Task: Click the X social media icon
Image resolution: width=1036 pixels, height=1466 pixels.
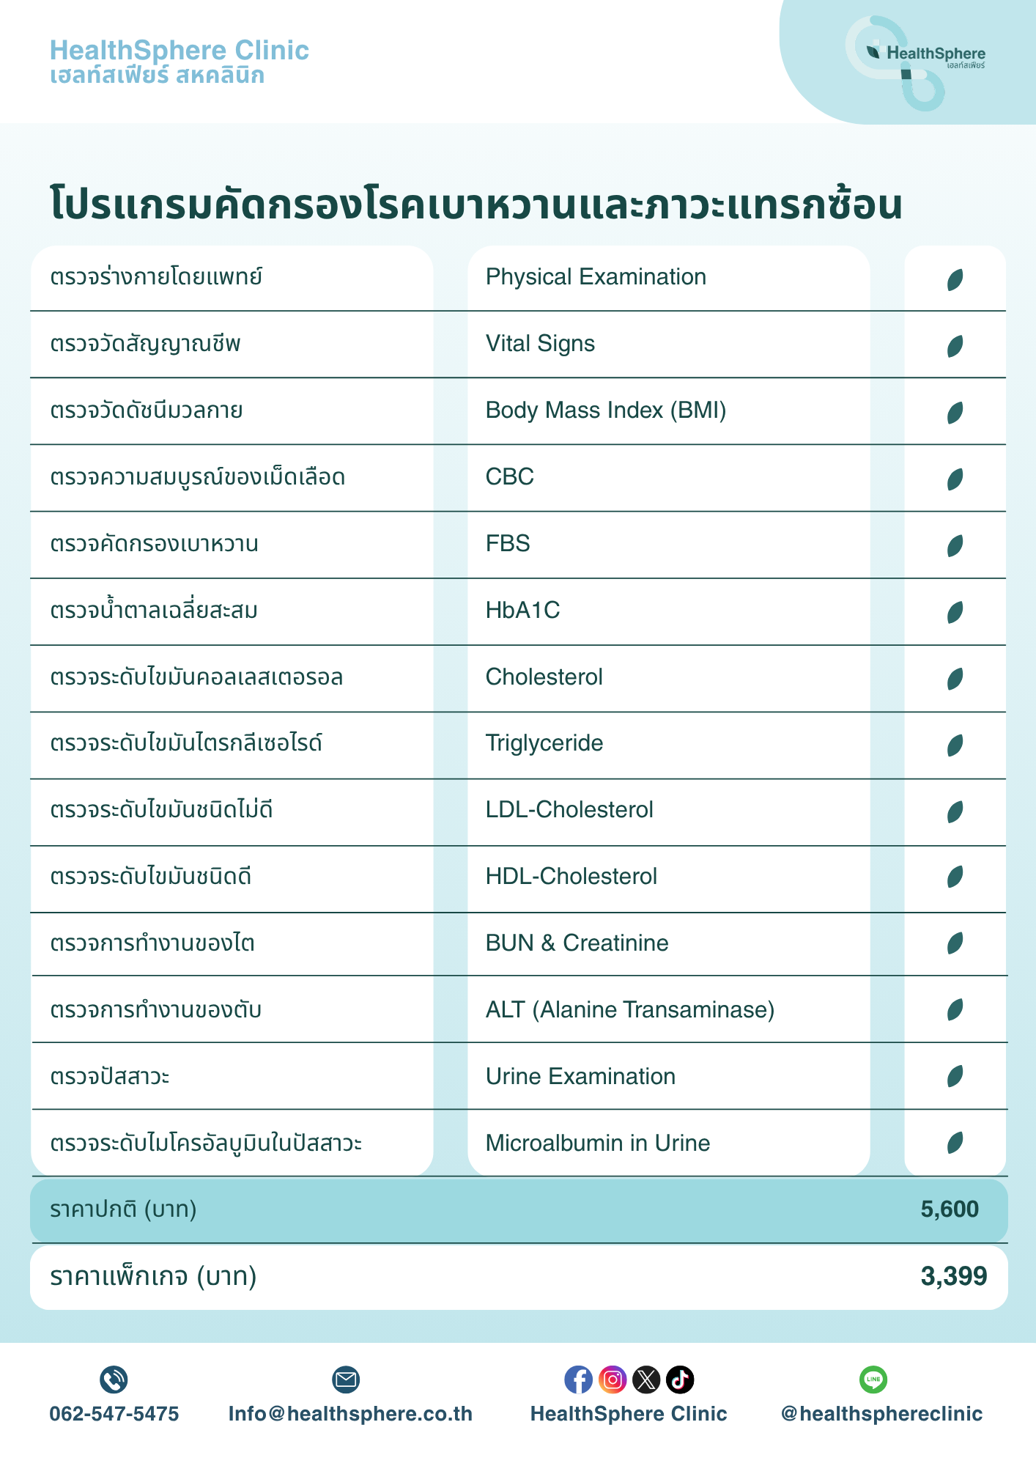Action: [x=646, y=1380]
